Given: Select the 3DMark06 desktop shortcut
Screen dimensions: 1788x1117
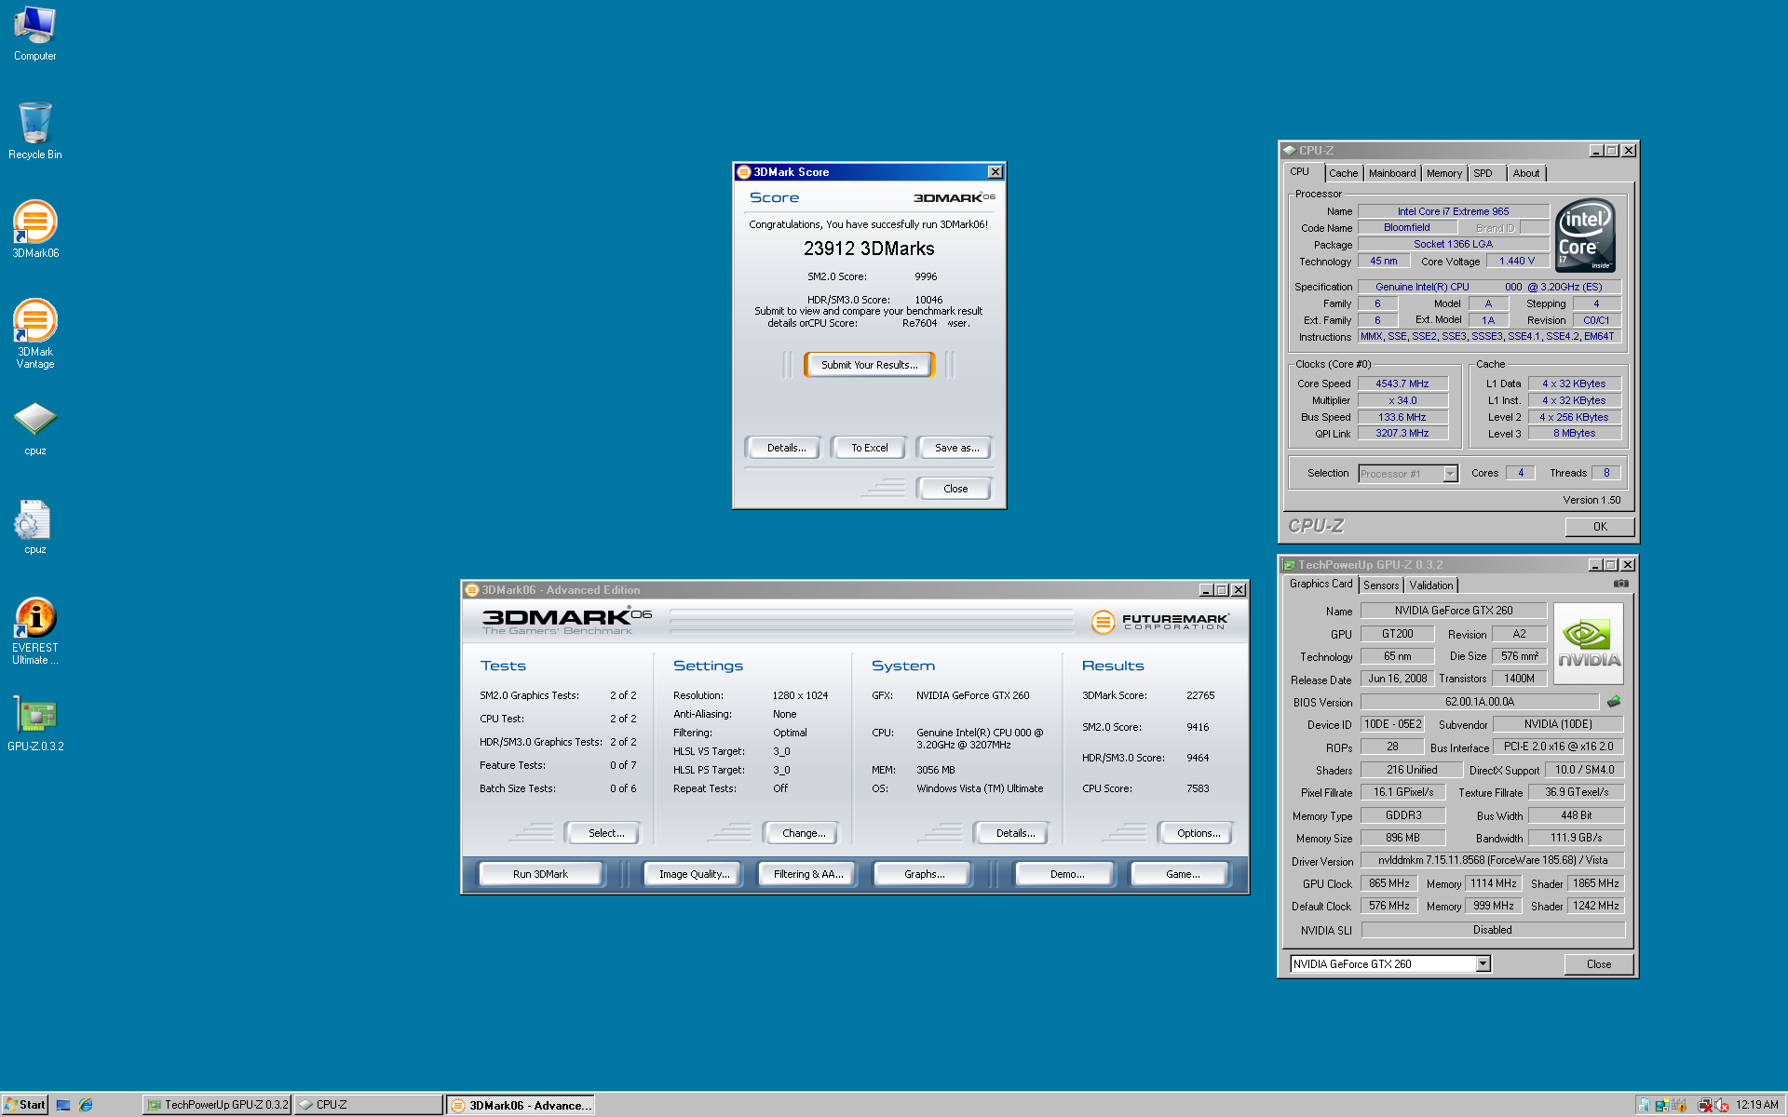Looking at the screenshot, I should pos(34,230).
